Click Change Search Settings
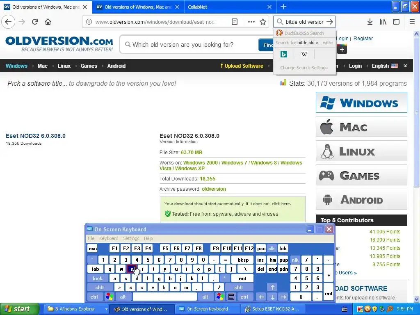Viewport: 420px width, 315px height. (x=304, y=68)
